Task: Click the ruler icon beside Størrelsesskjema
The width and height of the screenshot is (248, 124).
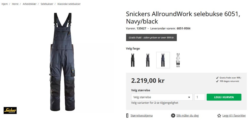Action: click(127, 115)
